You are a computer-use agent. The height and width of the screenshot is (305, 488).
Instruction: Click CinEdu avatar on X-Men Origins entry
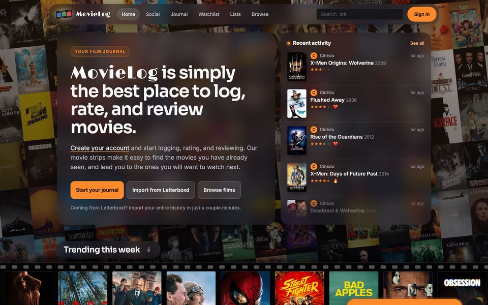(314, 56)
